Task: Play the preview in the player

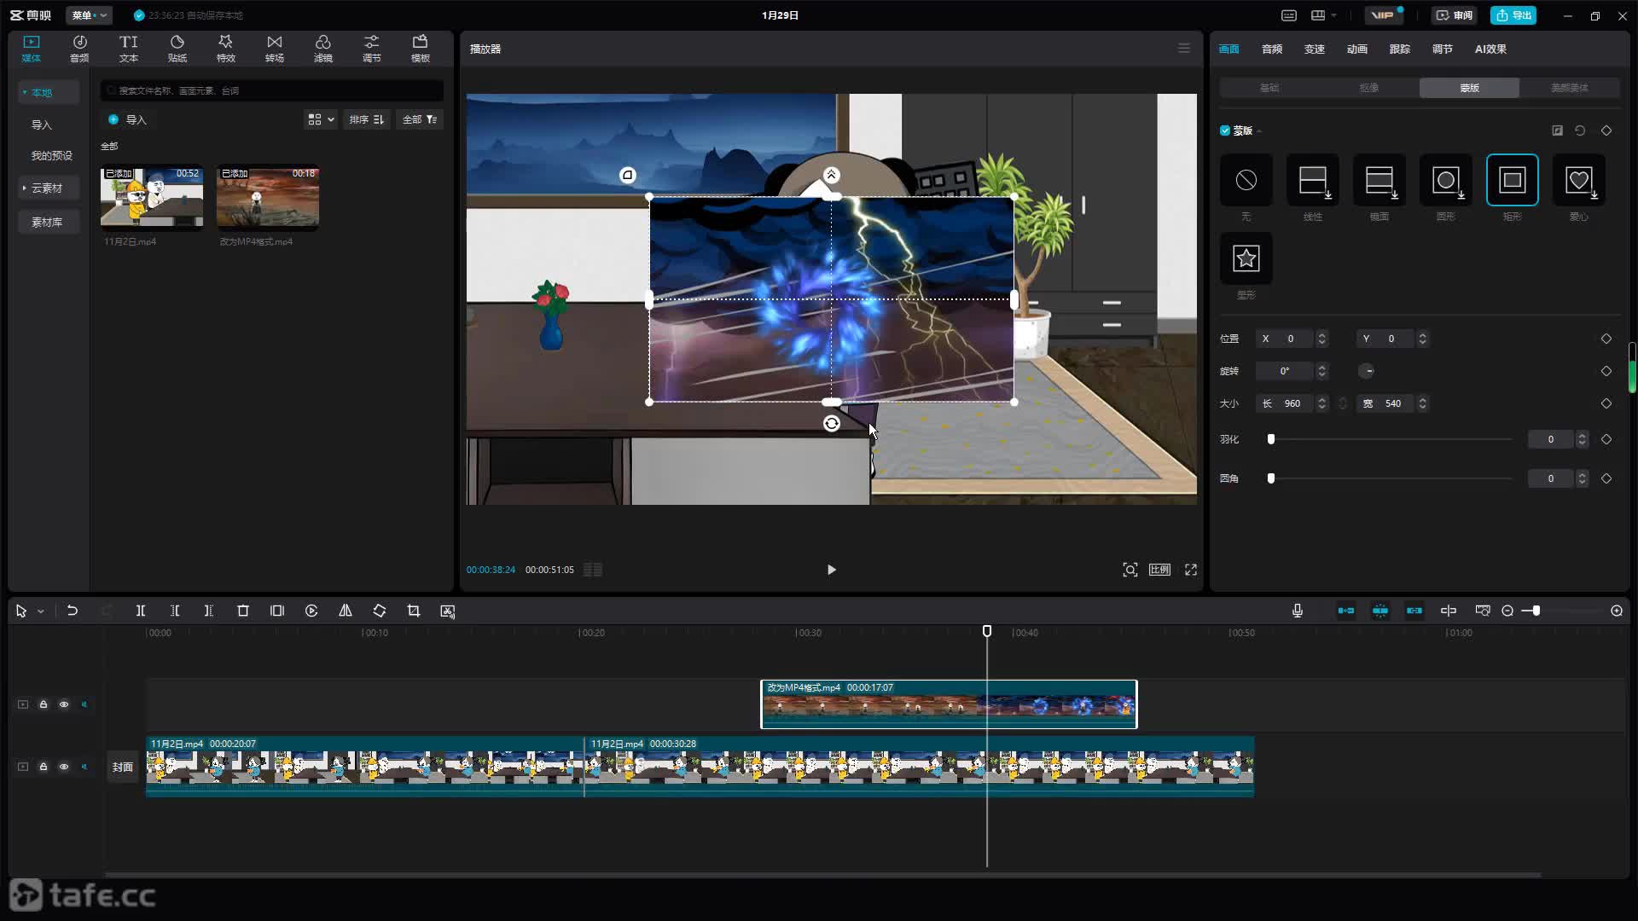Action: click(832, 570)
